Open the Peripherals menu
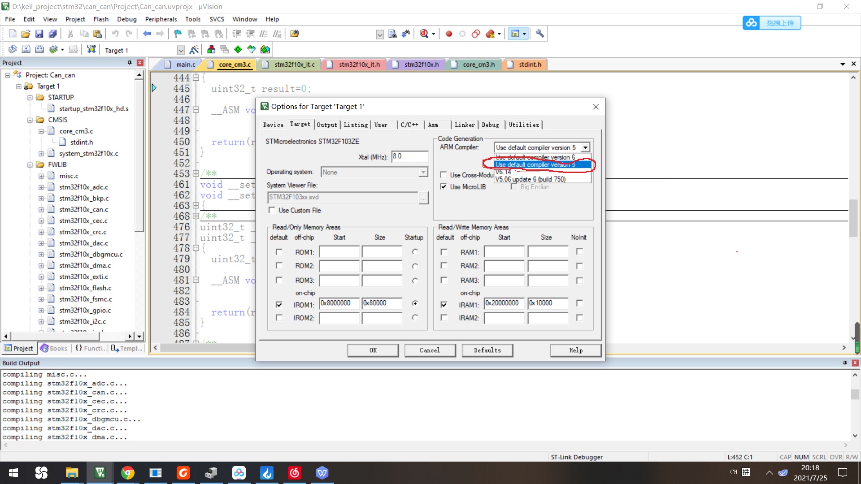 (161, 19)
